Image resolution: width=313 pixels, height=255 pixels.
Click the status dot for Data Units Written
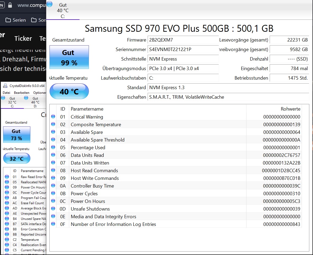tap(53, 163)
